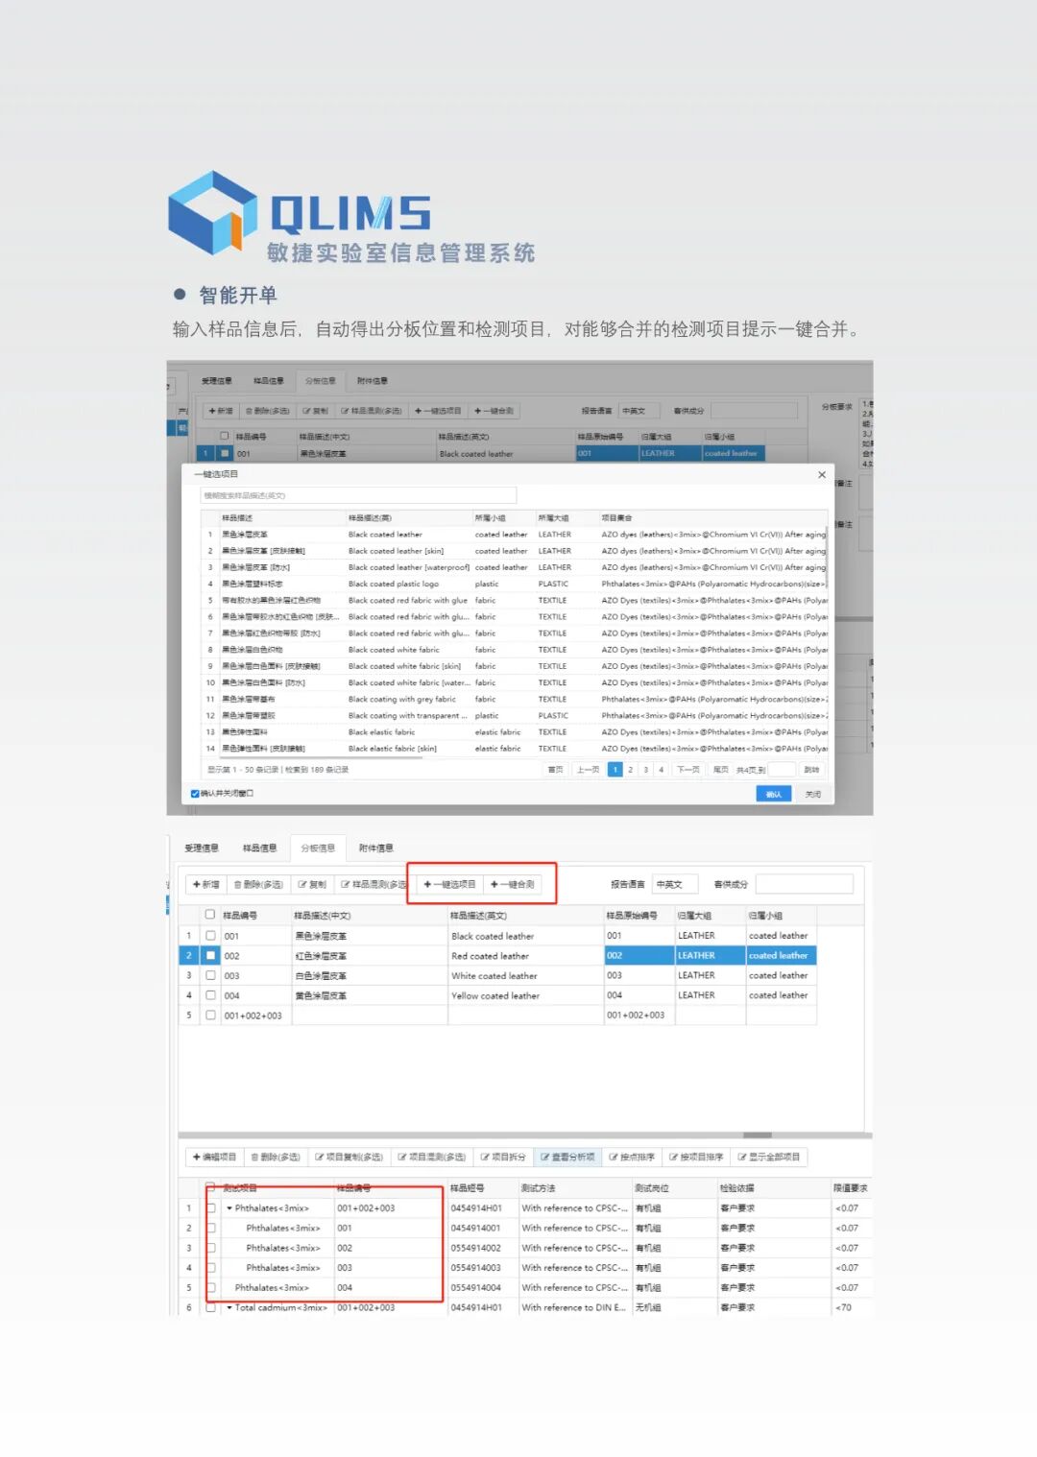Viewport: 1037px width, 1457px height.
Task: Click the 跳转 jump button
Action: coord(812,770)
